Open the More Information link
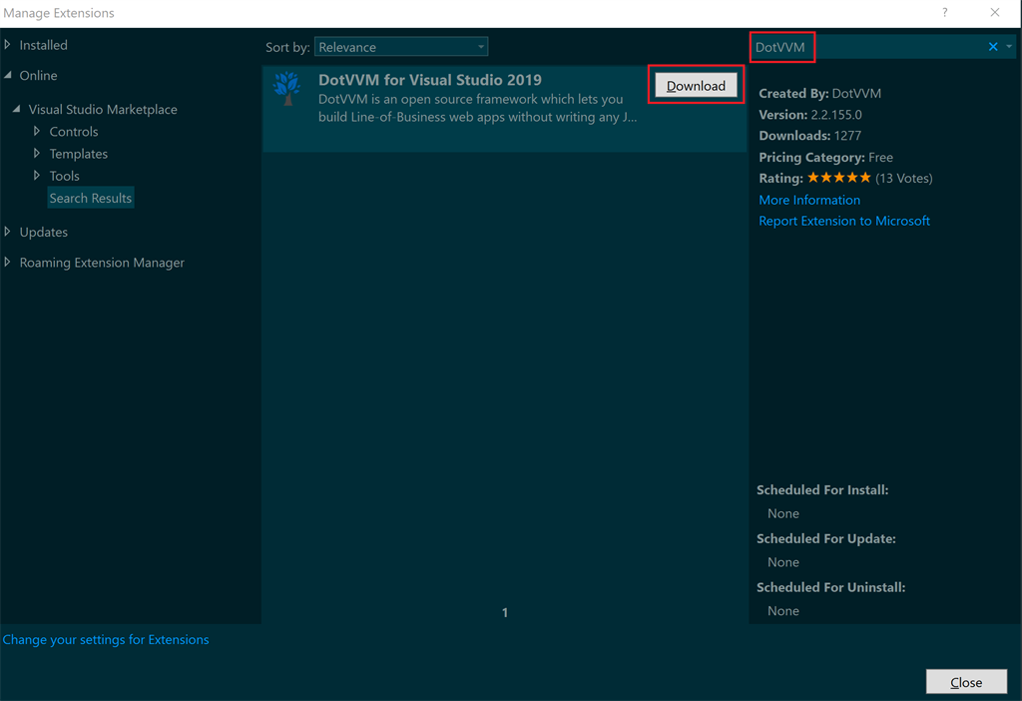1022x701 pixels. coord(808,200)
